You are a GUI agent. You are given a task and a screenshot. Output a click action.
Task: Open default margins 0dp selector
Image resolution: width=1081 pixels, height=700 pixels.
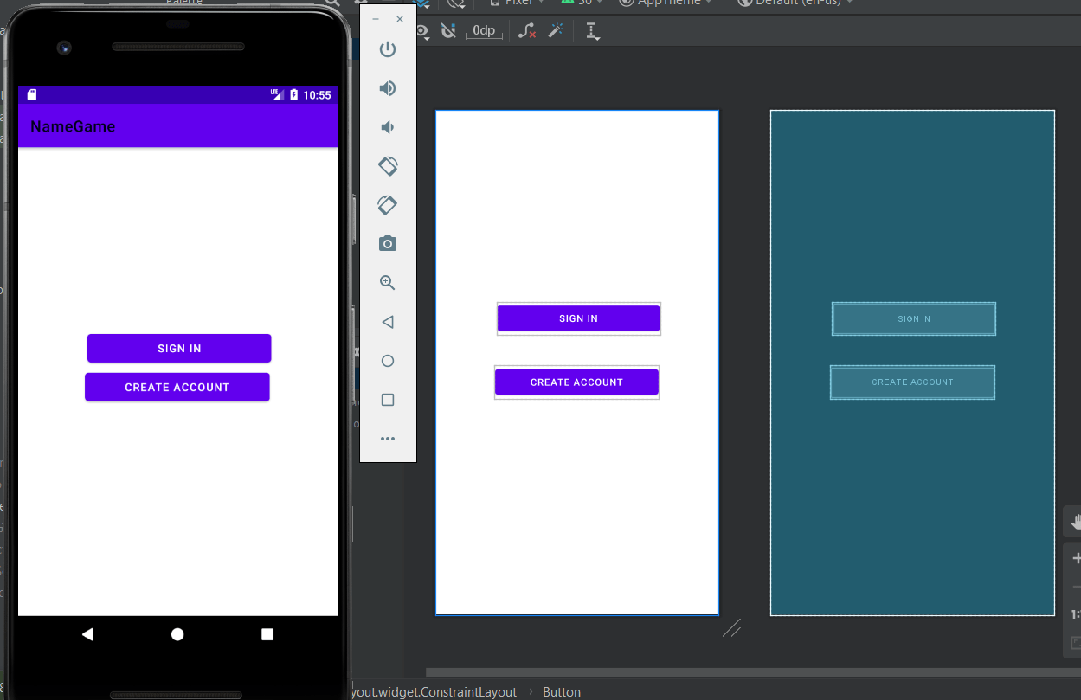pyautogui.click(x=484, y=31)
